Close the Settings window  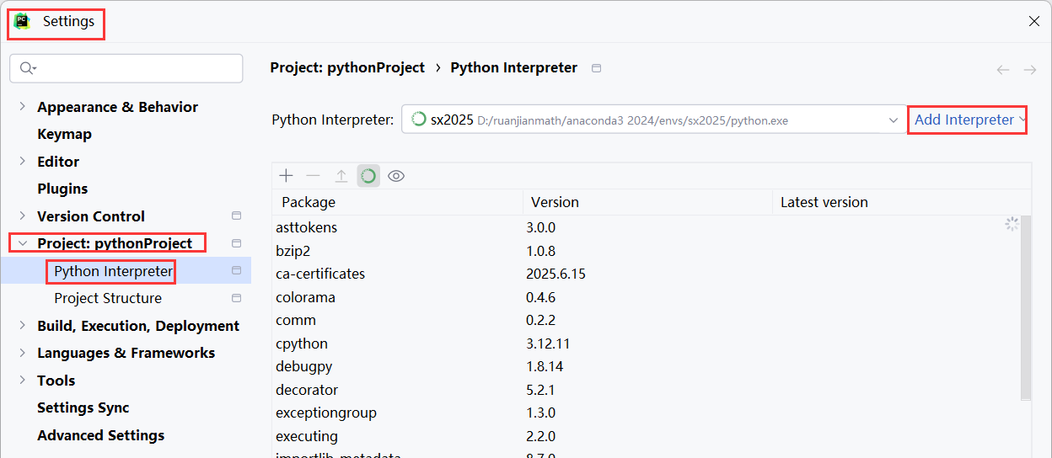[1034, 21]
